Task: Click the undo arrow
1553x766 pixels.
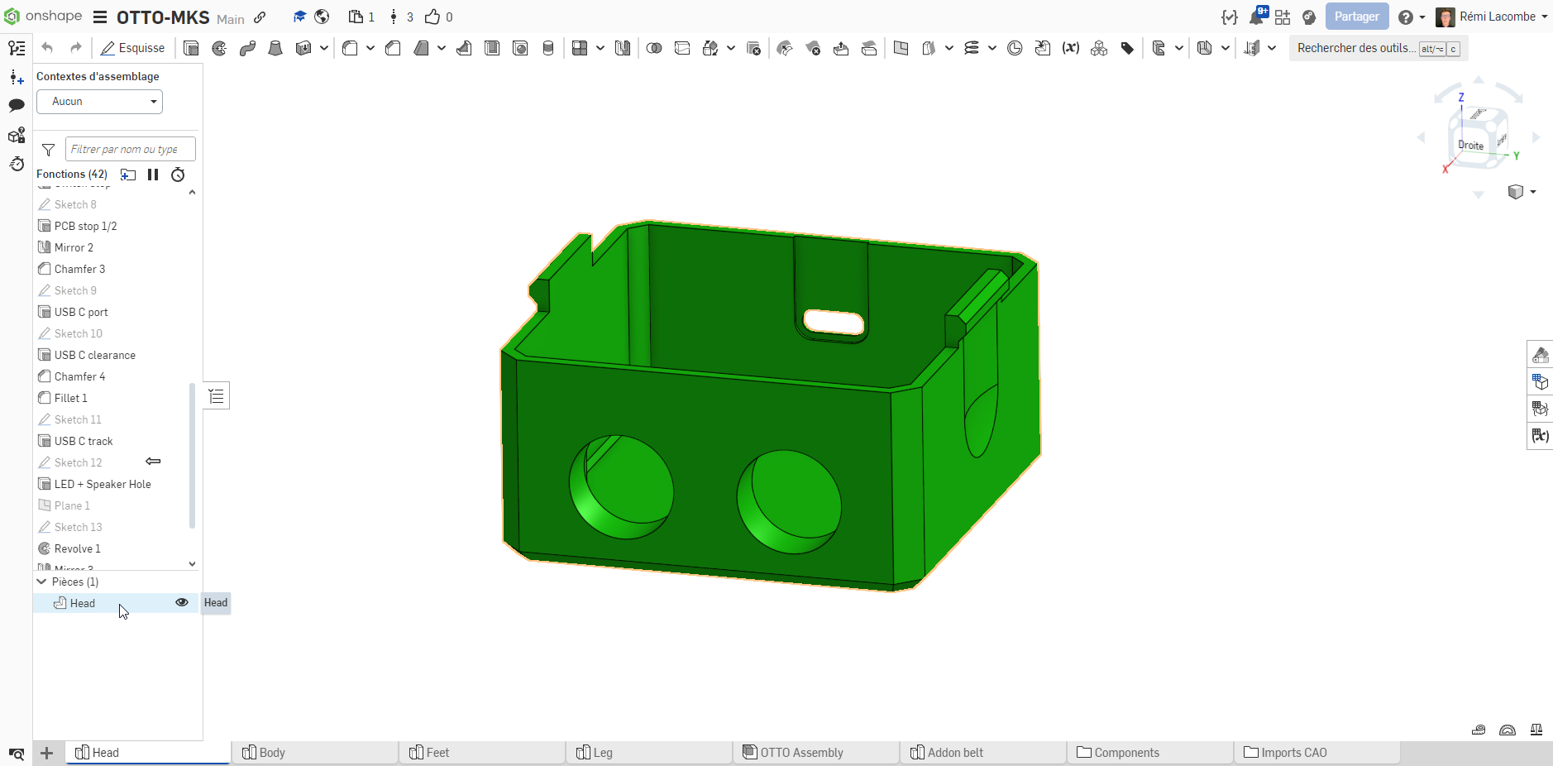Action: click(x=47, y=48)
